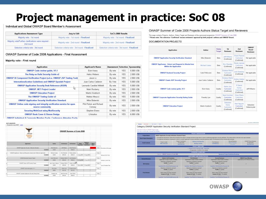This screenshot has height=199, width=266.
Task: Open 'Majority vote - 1st round' assessment type link
Action: (x=29, y=38)
